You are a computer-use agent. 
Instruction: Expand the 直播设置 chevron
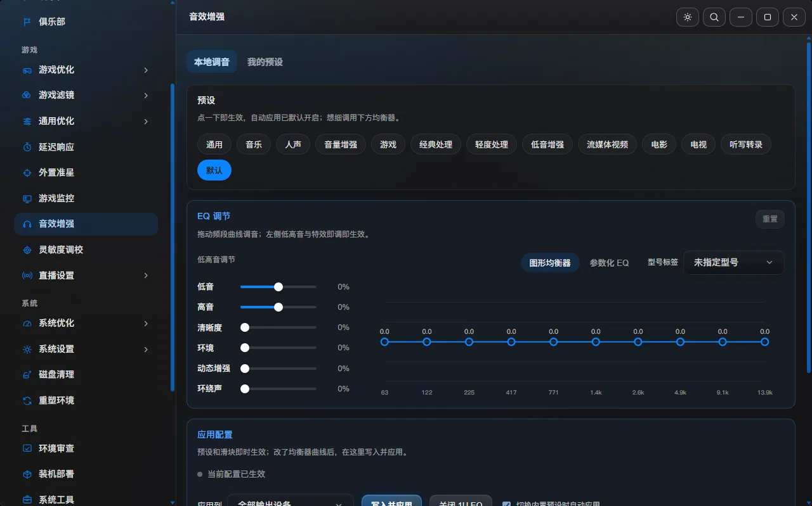pos(146,275)
